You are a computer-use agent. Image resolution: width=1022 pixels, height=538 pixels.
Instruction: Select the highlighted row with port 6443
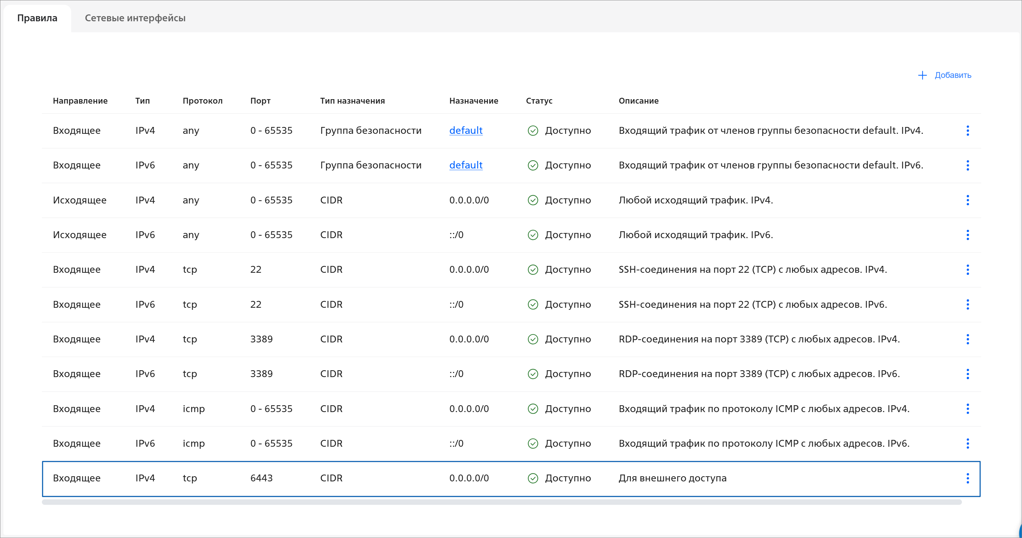397,478
